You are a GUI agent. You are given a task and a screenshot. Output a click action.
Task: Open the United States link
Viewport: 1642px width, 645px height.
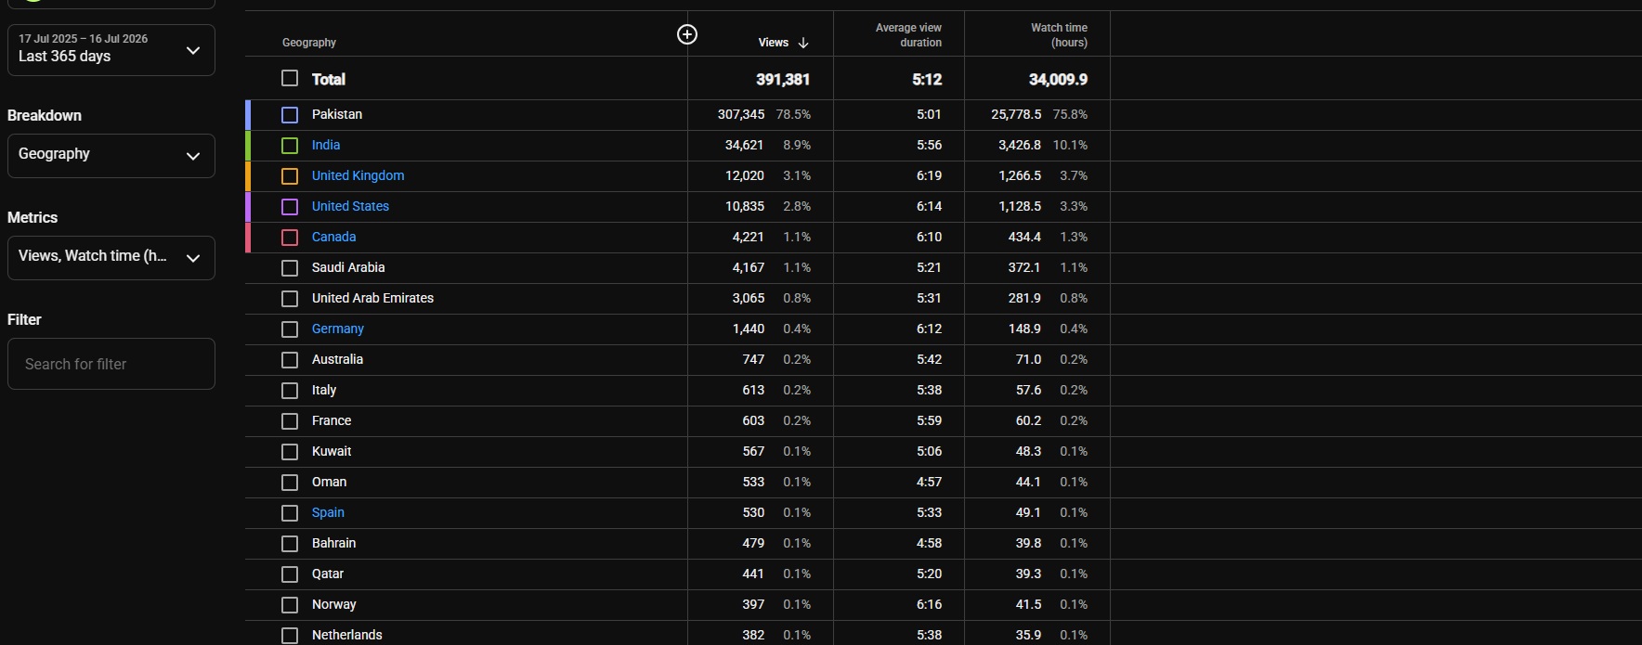click(350, 206)
